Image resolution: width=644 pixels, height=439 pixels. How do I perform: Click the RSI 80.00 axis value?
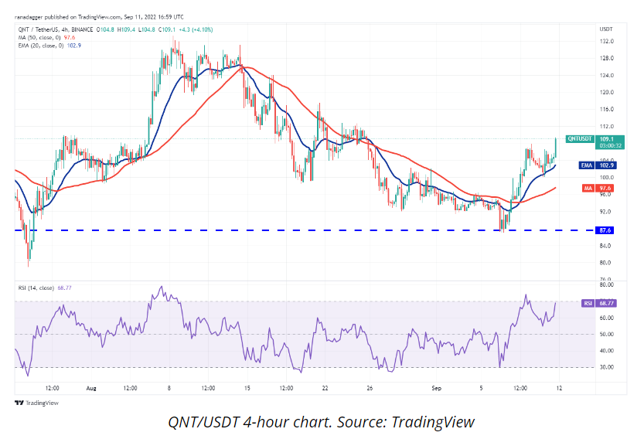coord(607,284)
